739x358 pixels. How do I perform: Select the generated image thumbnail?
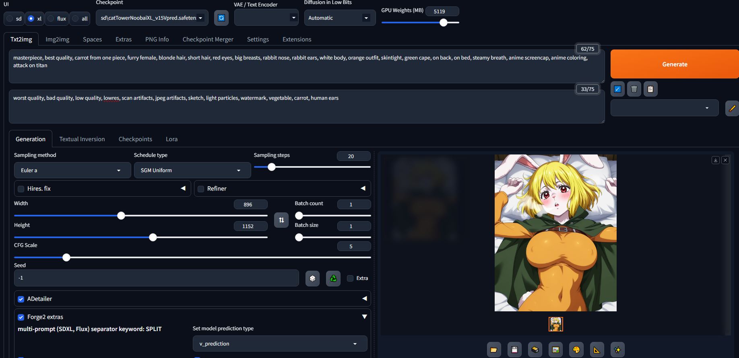pos(555,324)
